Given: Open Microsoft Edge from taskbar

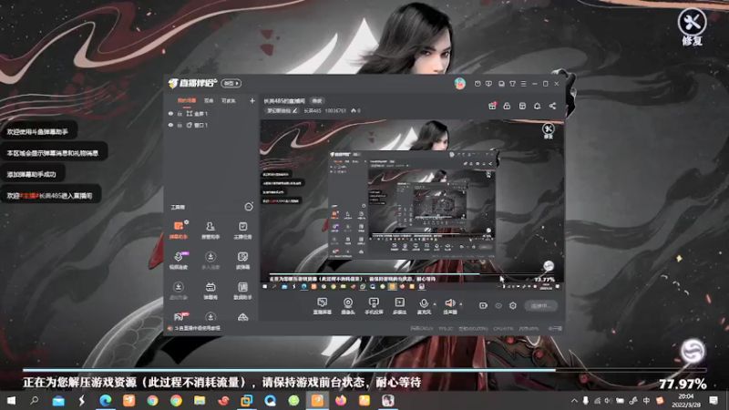Looking at the screenshot, I should pos(106,400).
